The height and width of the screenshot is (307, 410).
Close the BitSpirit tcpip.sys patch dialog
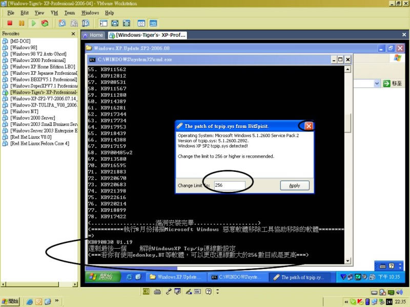click(x=309, y=126)
